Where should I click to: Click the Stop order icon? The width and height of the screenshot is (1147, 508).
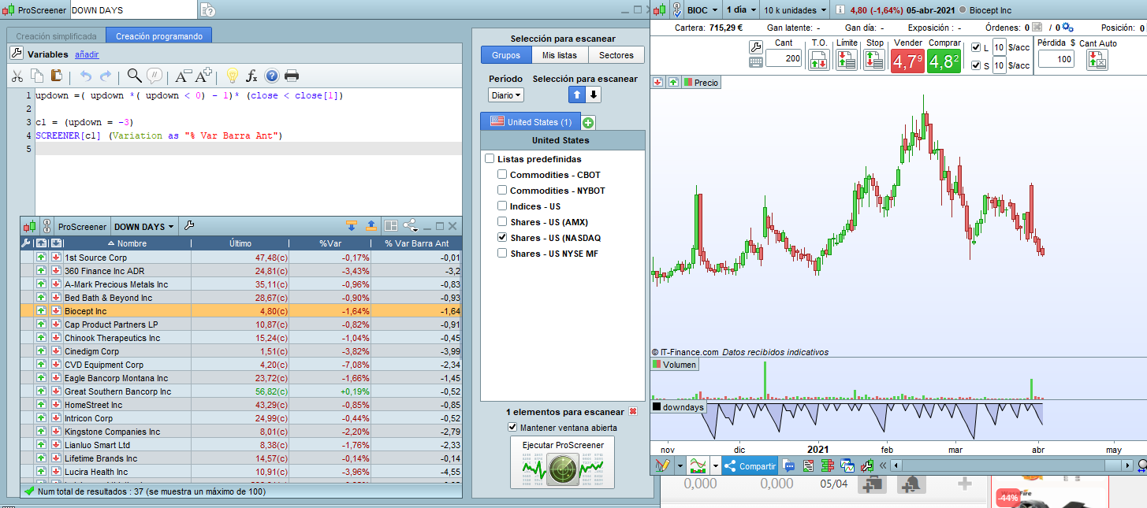point(874,60)
